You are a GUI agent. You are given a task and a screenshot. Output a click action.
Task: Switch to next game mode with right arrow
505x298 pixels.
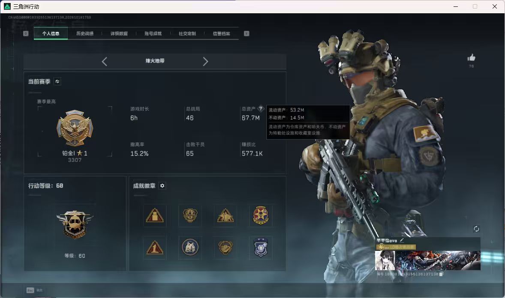point(205,61)
